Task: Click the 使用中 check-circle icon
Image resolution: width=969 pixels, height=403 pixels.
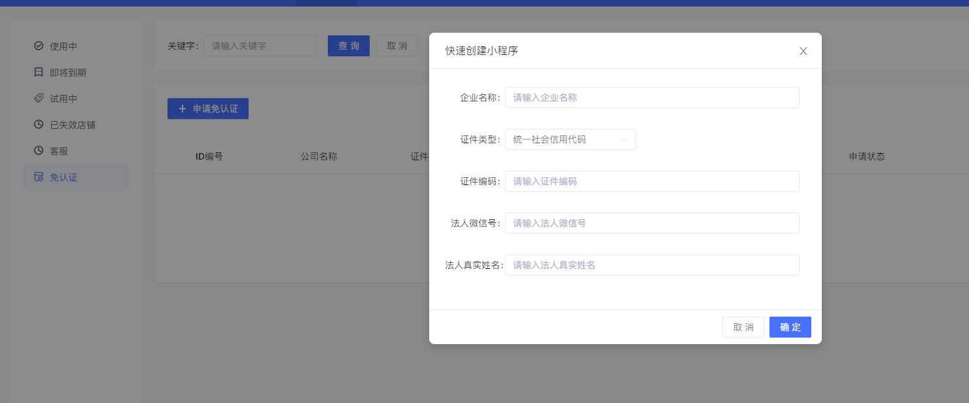Action: click(39, 46)
